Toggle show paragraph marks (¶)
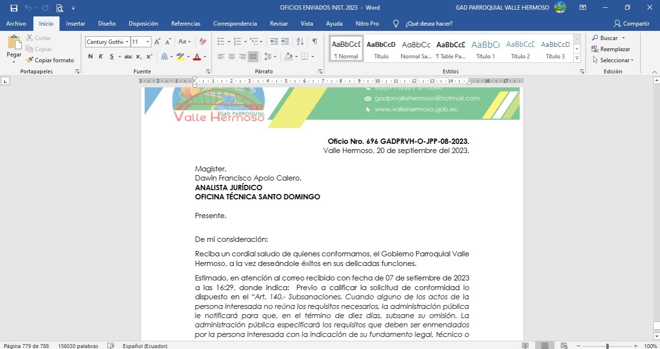 click(x=315, y=42)
